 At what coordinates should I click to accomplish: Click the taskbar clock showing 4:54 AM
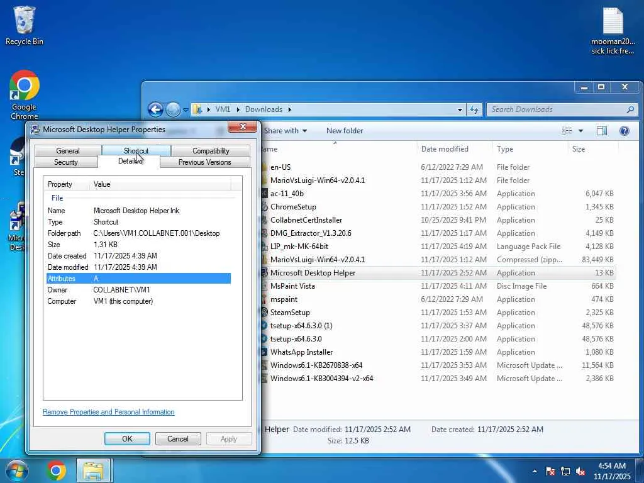pos(612,471)
